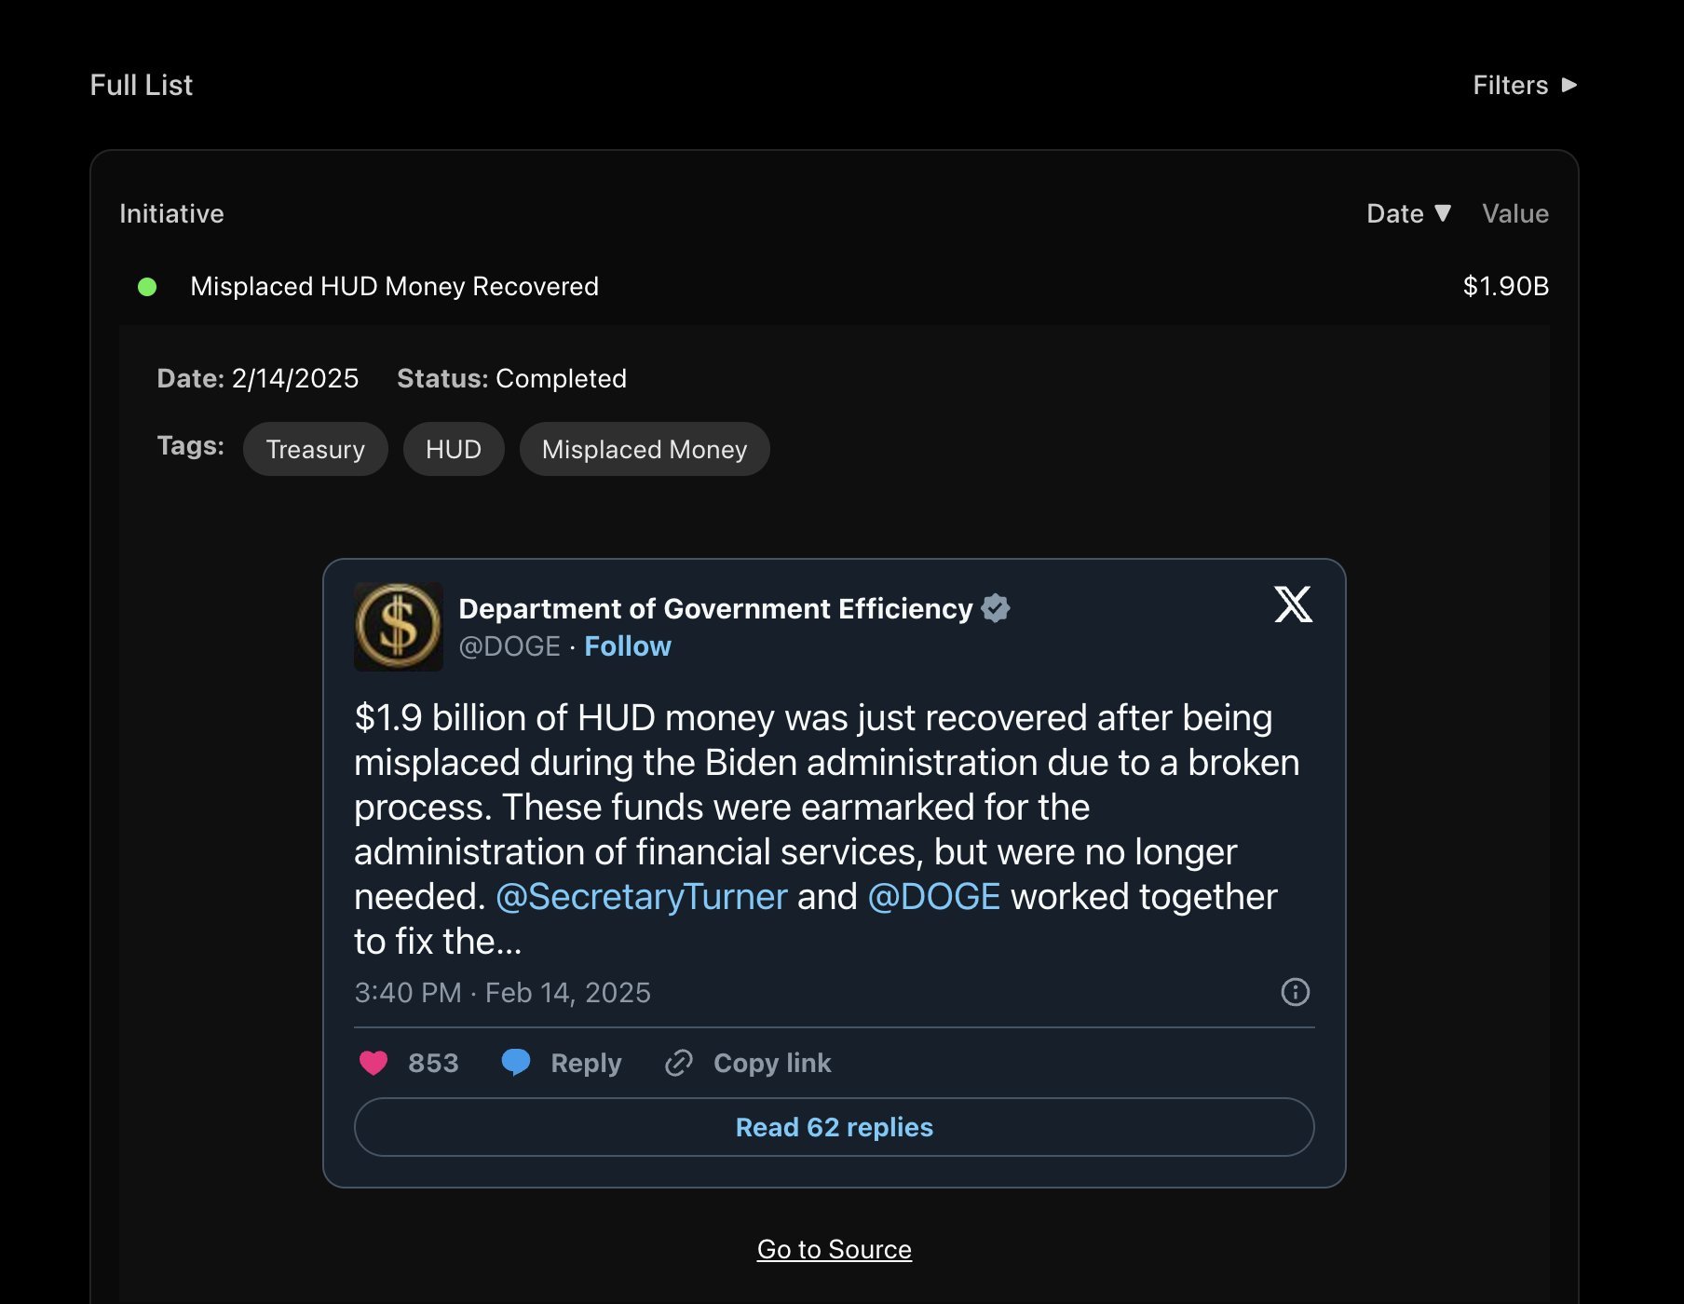The image size is (1684, 1304).
Task: Like the tweet with the heart icon
Action: (373, 1063)
